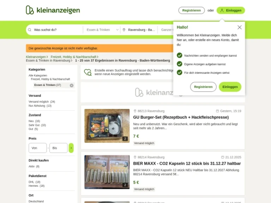Filter by Nur Abholung
This screenshot has width=271, height=203.
(x=40, y=106)
